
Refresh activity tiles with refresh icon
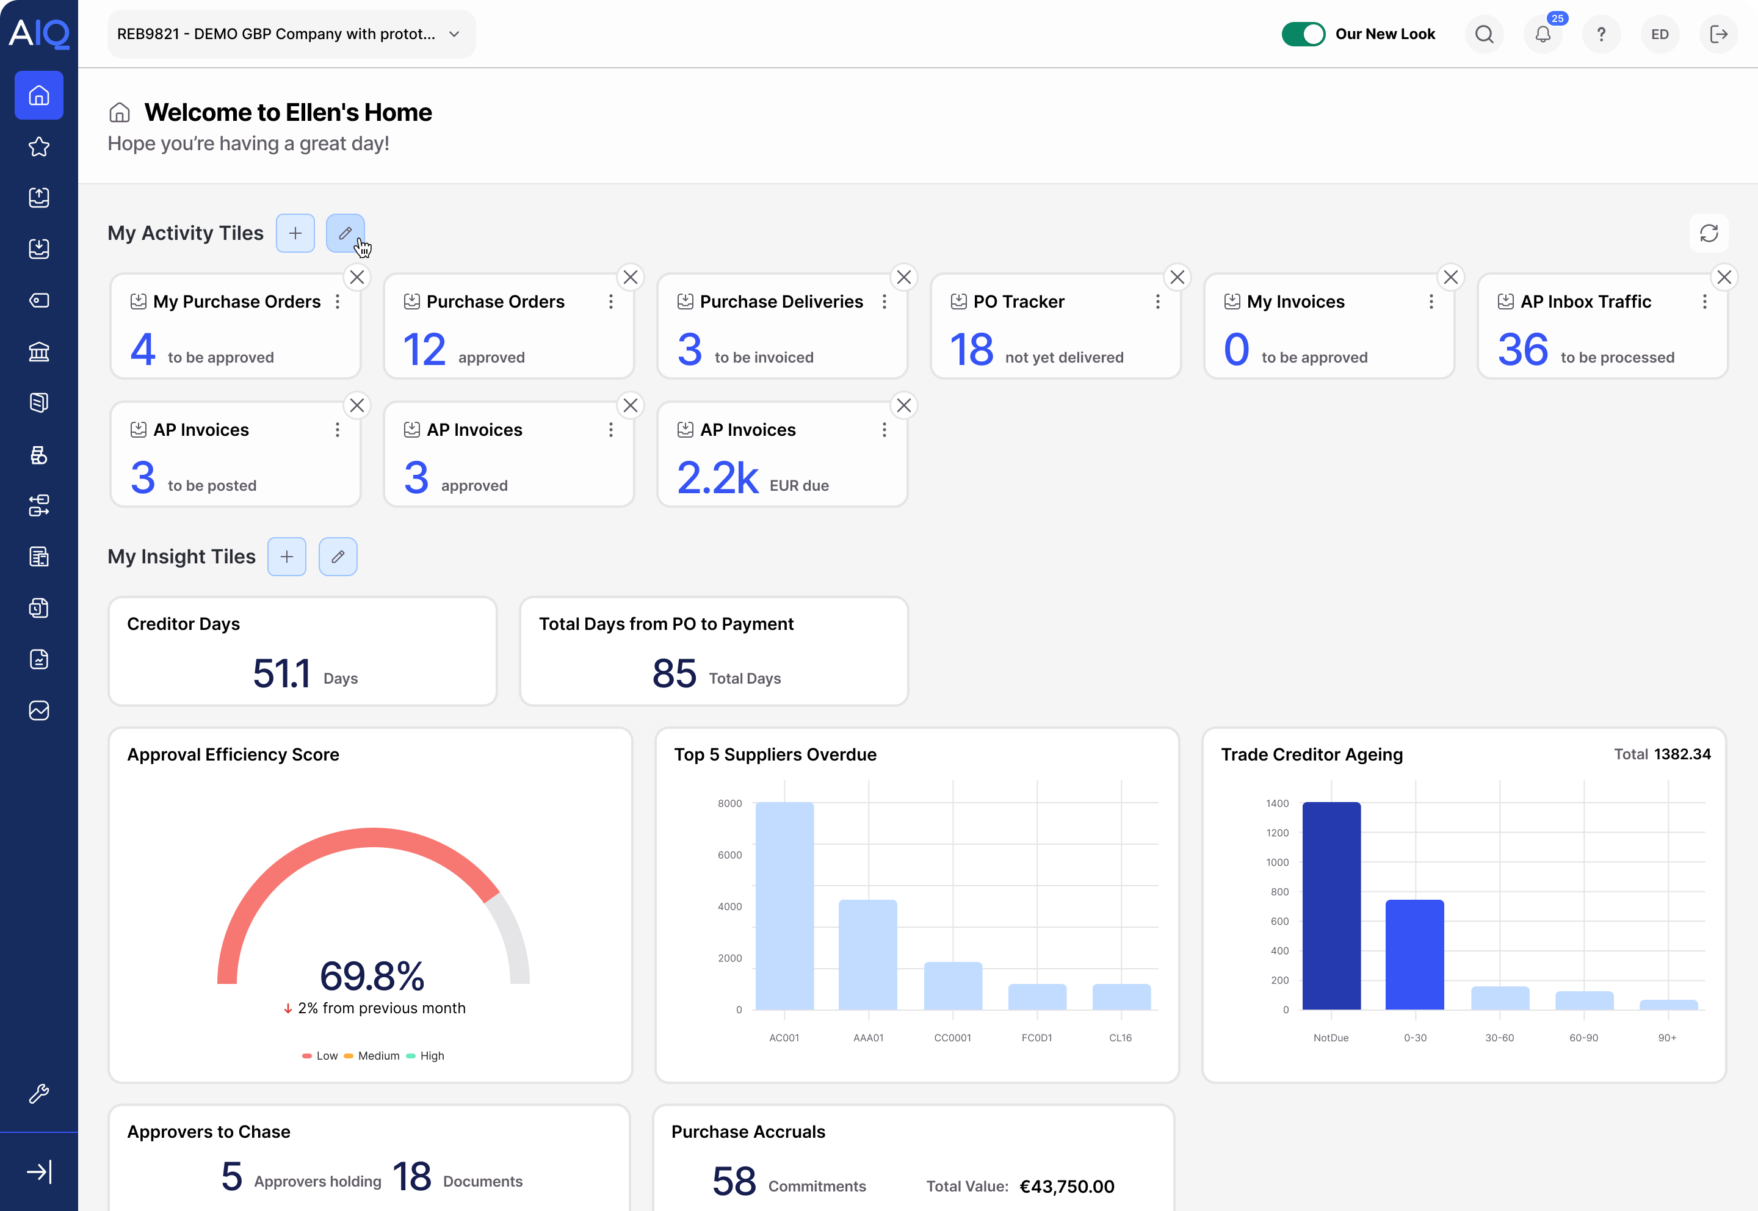click(1709, 233)
